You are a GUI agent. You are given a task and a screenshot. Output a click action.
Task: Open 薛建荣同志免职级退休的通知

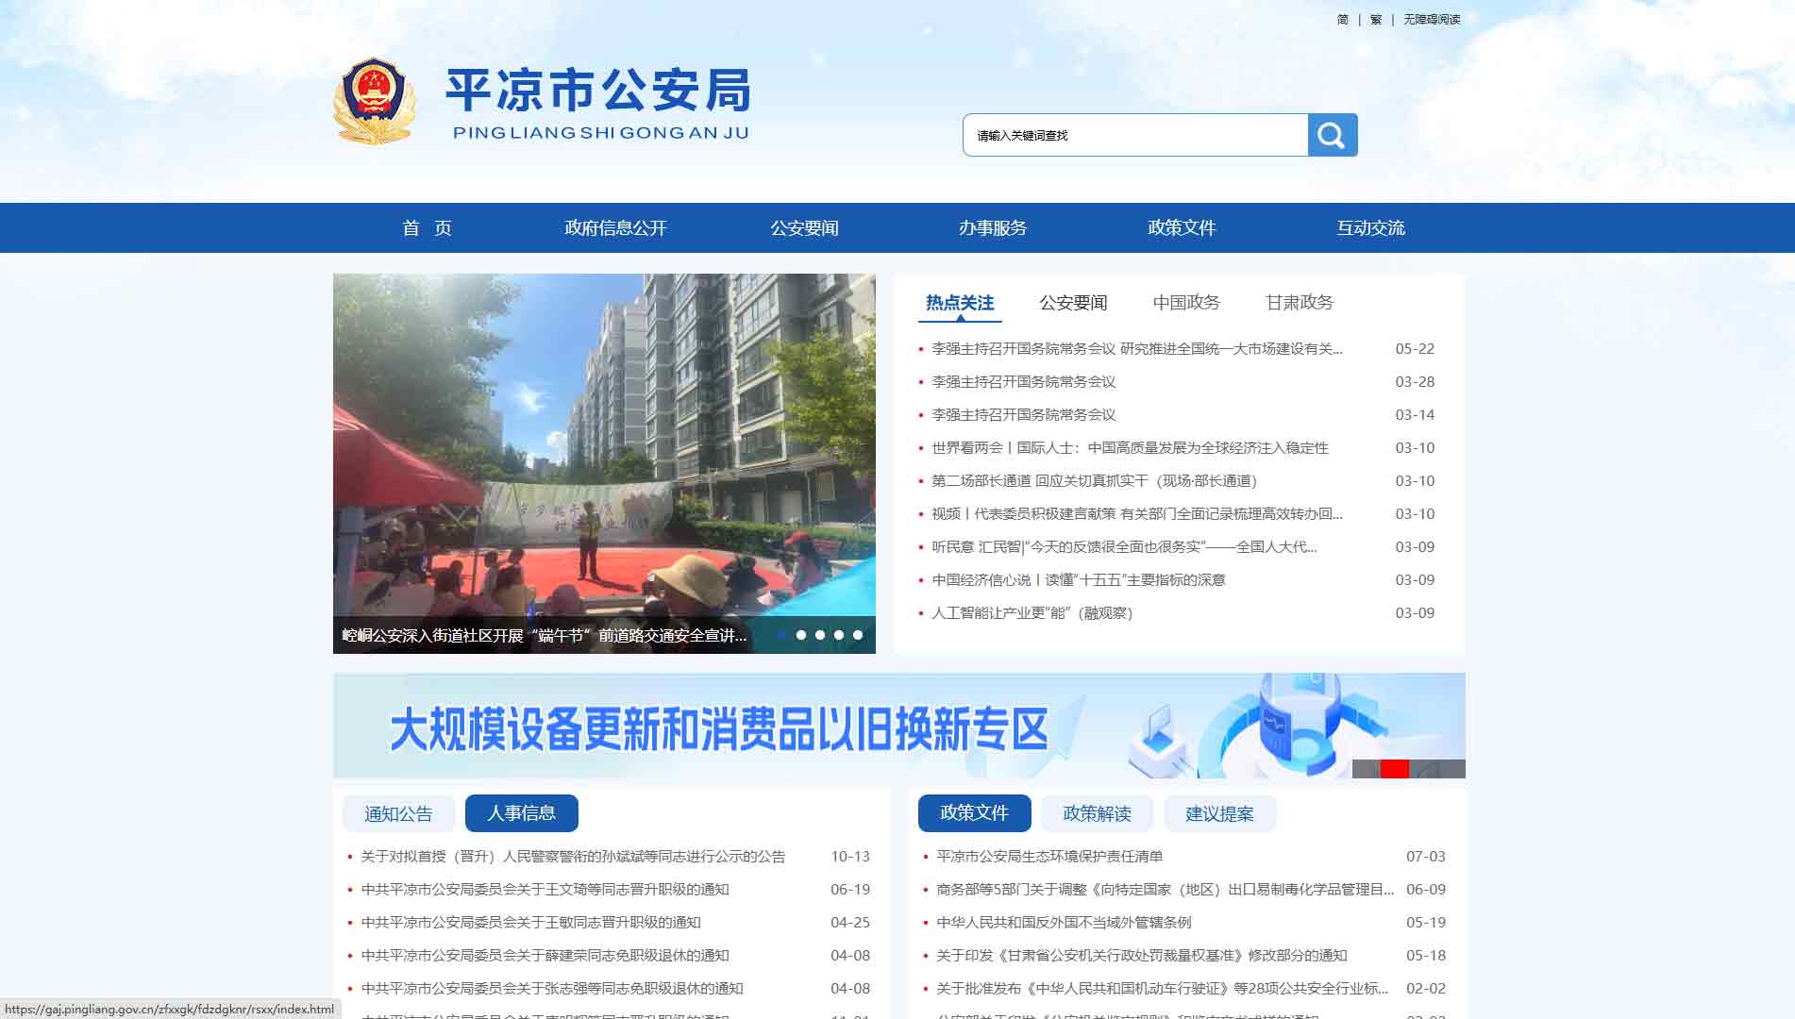coord(545,956)
